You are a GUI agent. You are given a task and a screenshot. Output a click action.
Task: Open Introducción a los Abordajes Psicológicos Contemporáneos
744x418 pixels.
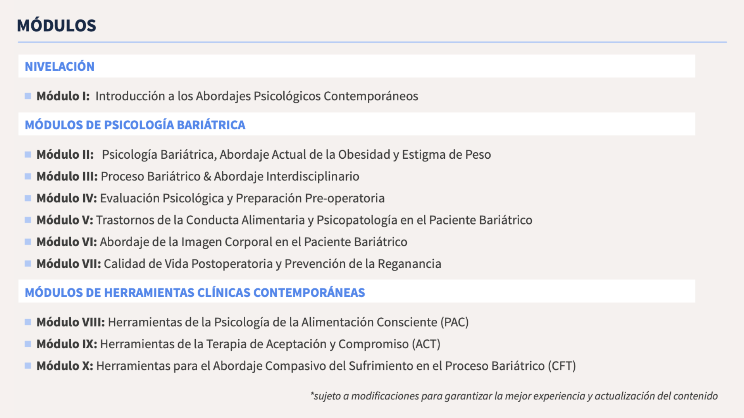point(257,96)
